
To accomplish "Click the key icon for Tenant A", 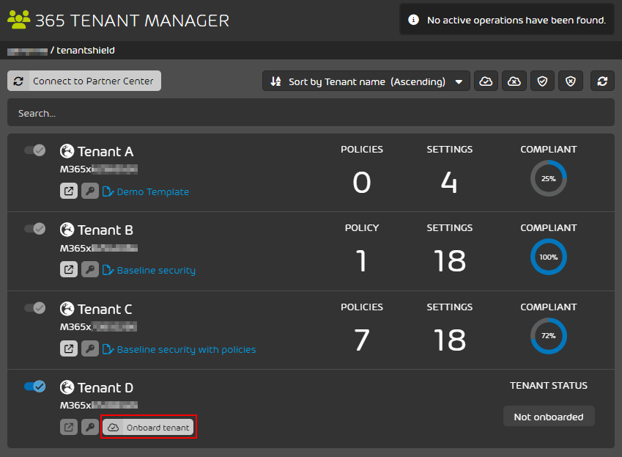I will coord(90,191).
